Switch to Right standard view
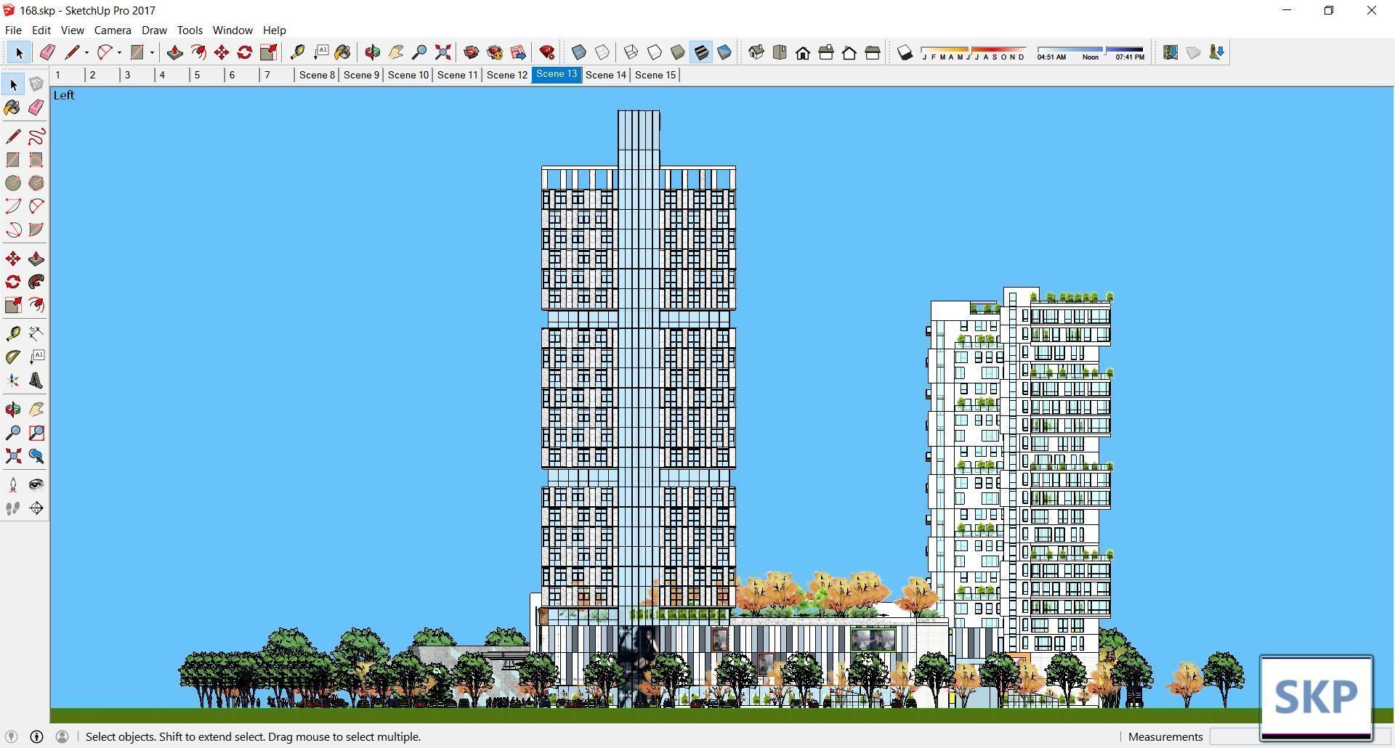Viewport: 1395px width, 748px height. pyautogui.click(x=826, y=52)
